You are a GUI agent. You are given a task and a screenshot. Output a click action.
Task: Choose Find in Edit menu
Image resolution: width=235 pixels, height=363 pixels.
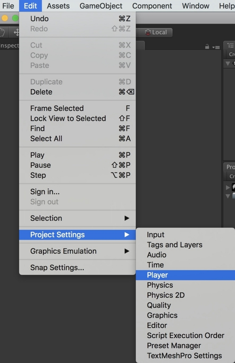[77, 128]
